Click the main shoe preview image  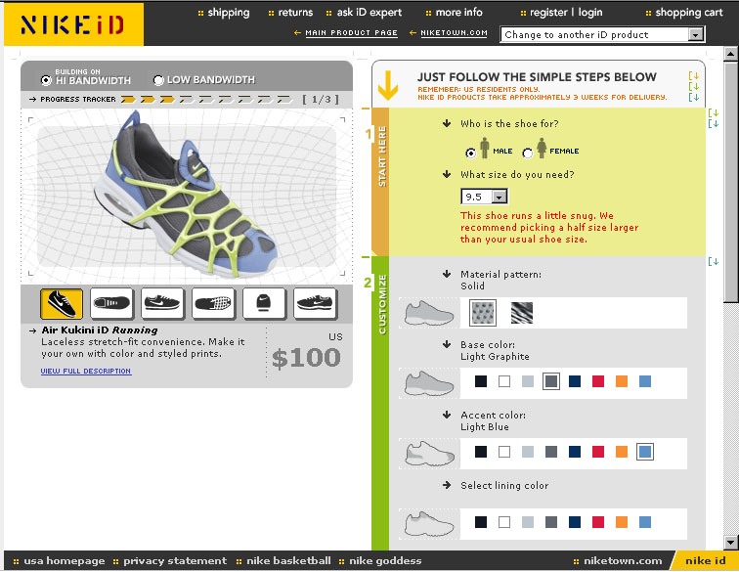[x=187, y=197]
